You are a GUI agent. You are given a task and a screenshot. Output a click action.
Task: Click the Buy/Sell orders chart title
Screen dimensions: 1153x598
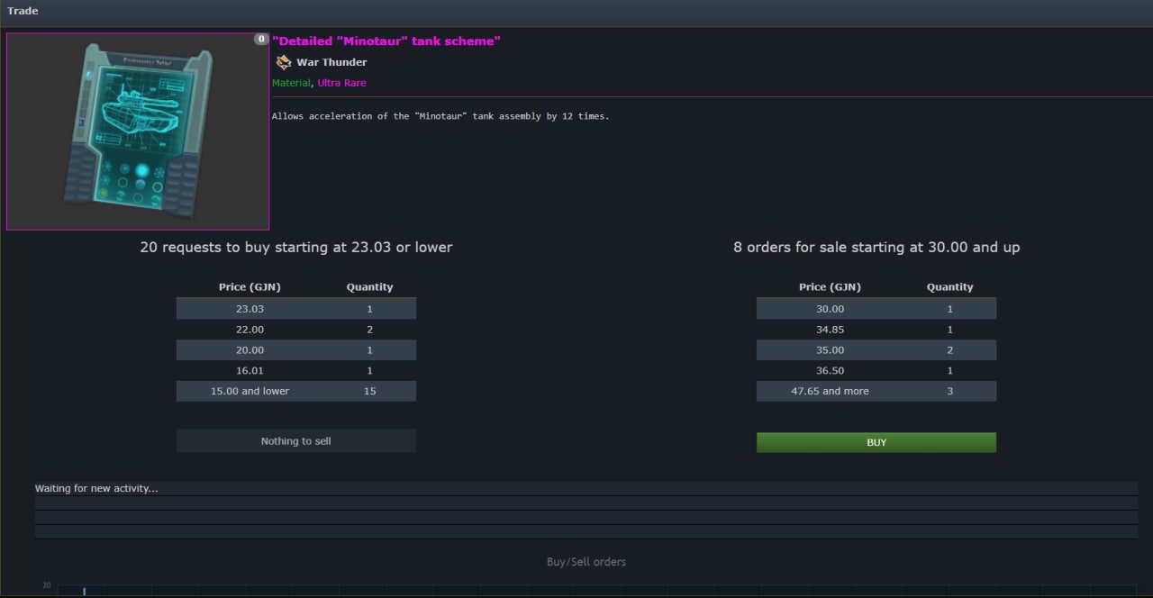[586, 562]
